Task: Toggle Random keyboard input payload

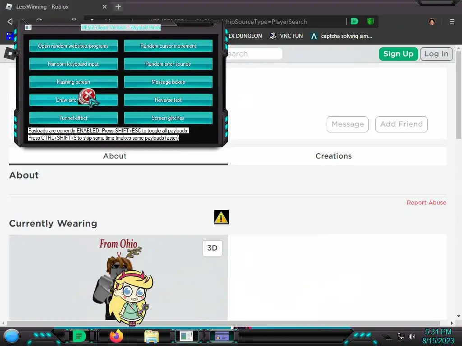Action: pyautogui.click(x=74, y=64)
